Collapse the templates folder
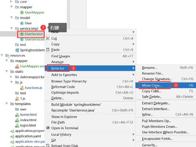Viewport: 196px width, 147px height. (x=7, y=103)
